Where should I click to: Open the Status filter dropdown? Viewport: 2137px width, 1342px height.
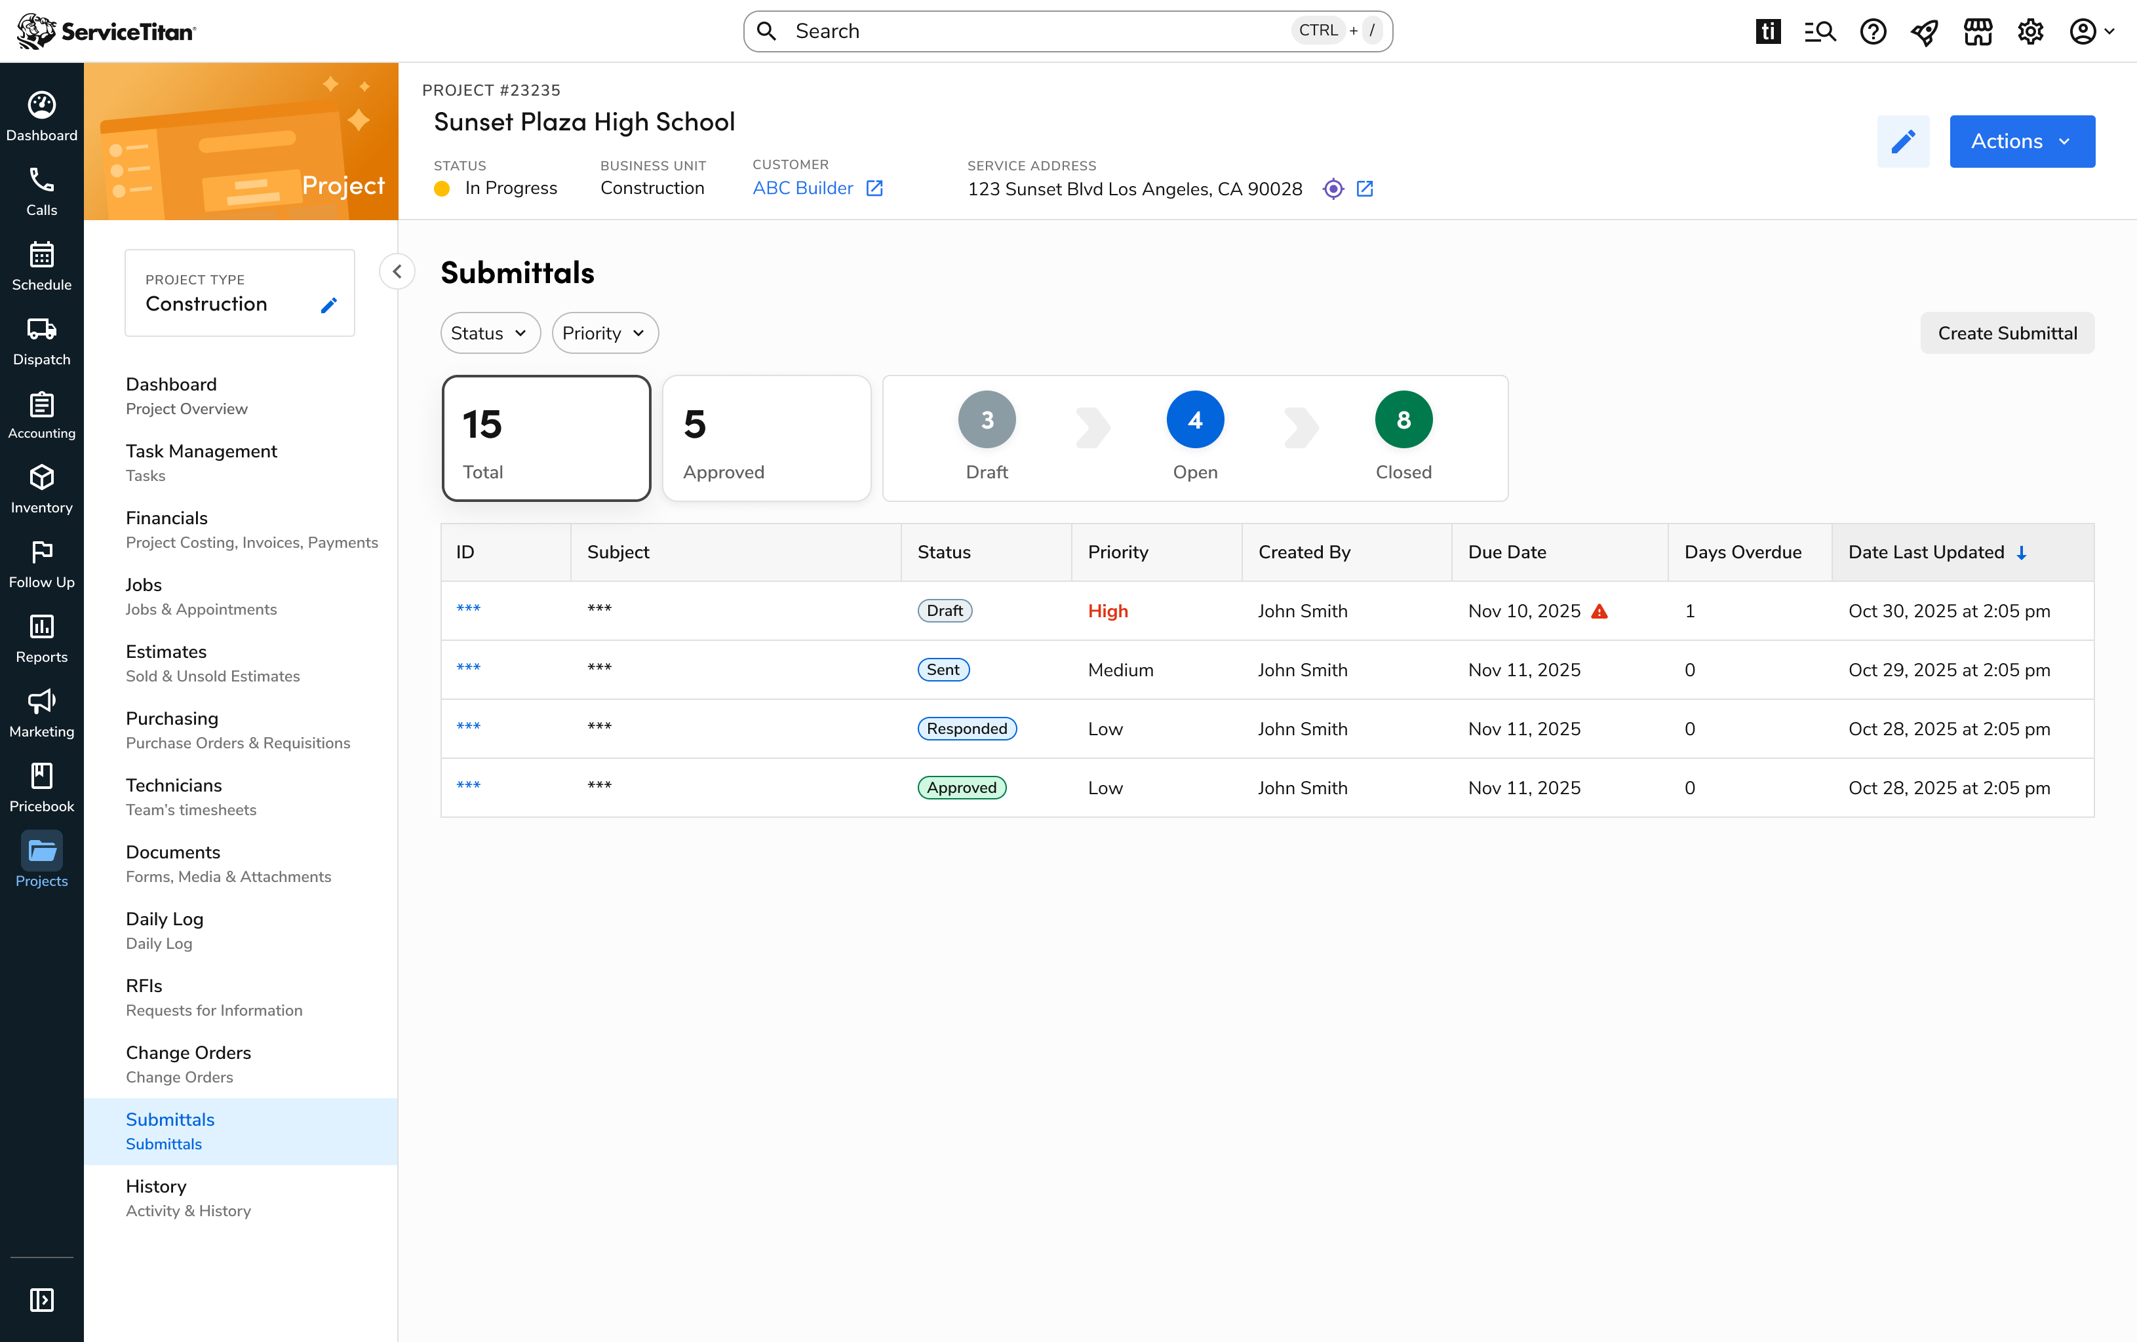coord(490,334)
